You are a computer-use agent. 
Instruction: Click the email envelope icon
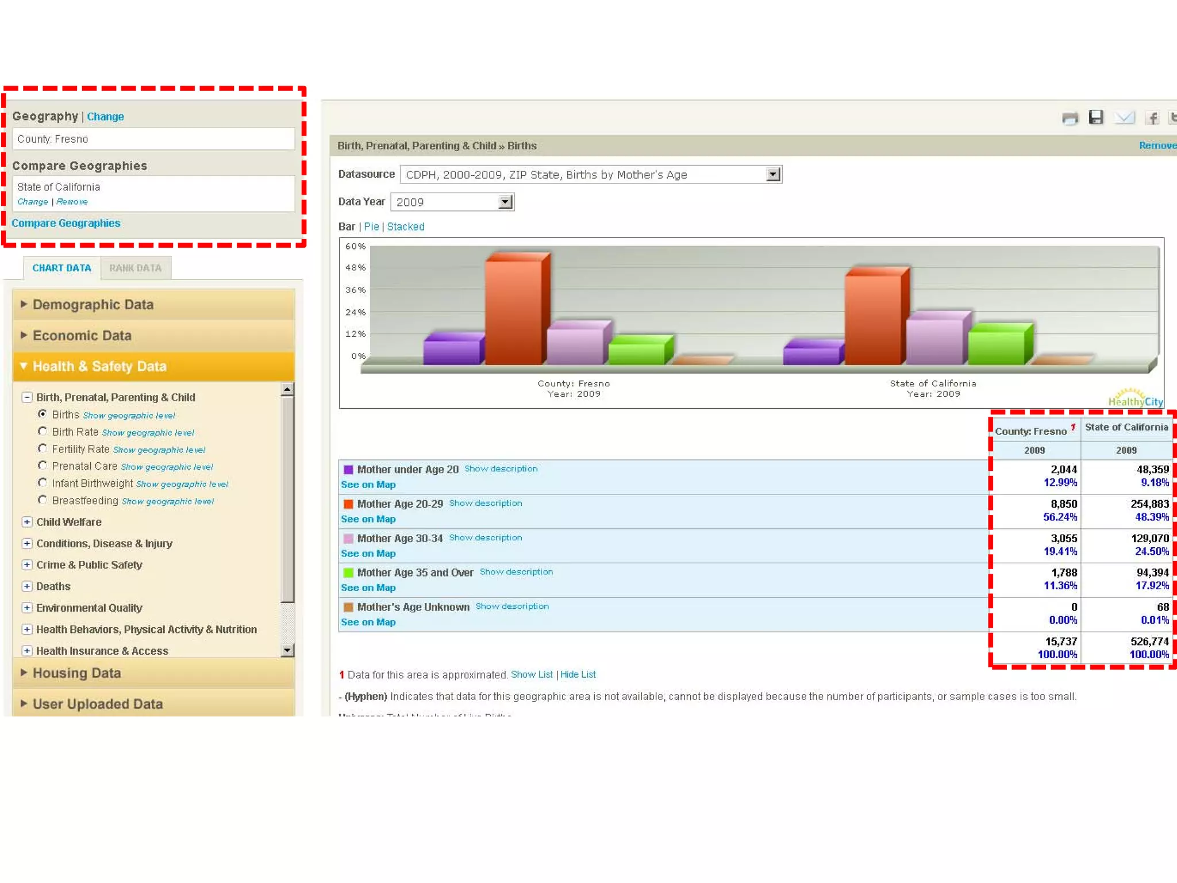point(1124,118)
